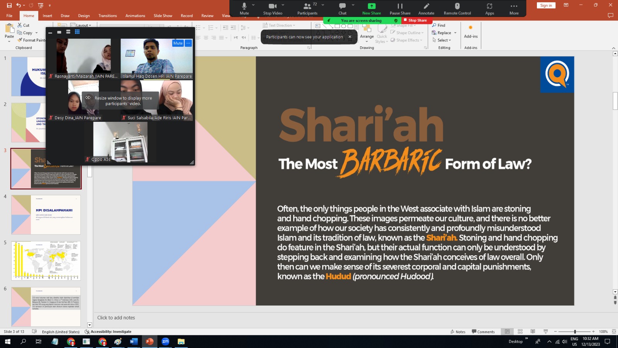Switch to Slide Sorter view
This screenshot has height=348, width=618.
pyautogui.click(x=520, y=332)
